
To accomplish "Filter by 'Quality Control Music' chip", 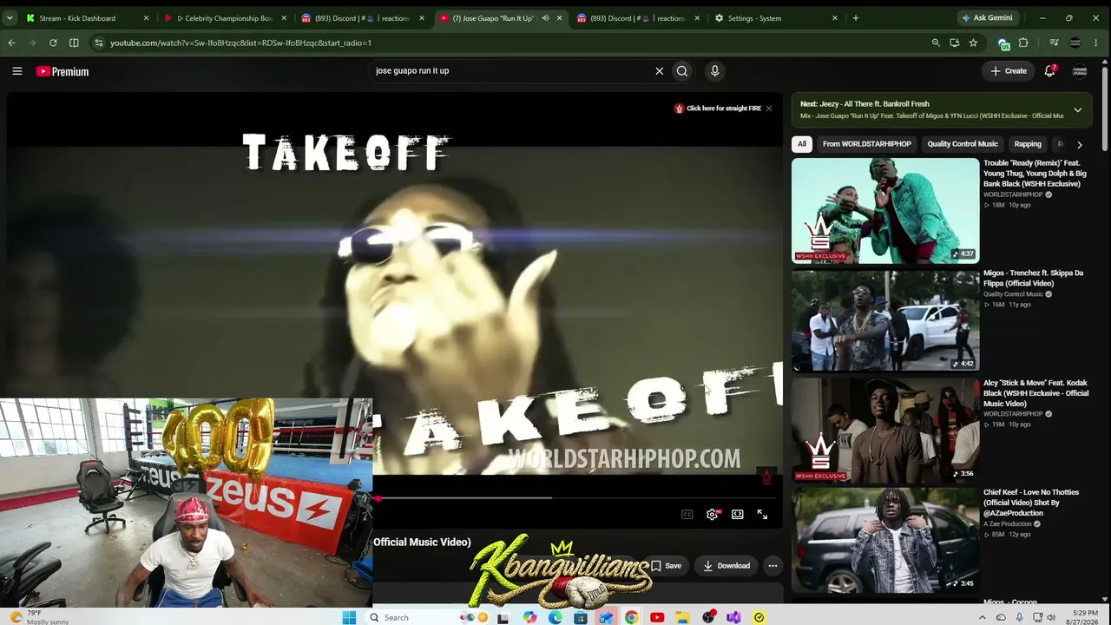I will click(963, 144).
